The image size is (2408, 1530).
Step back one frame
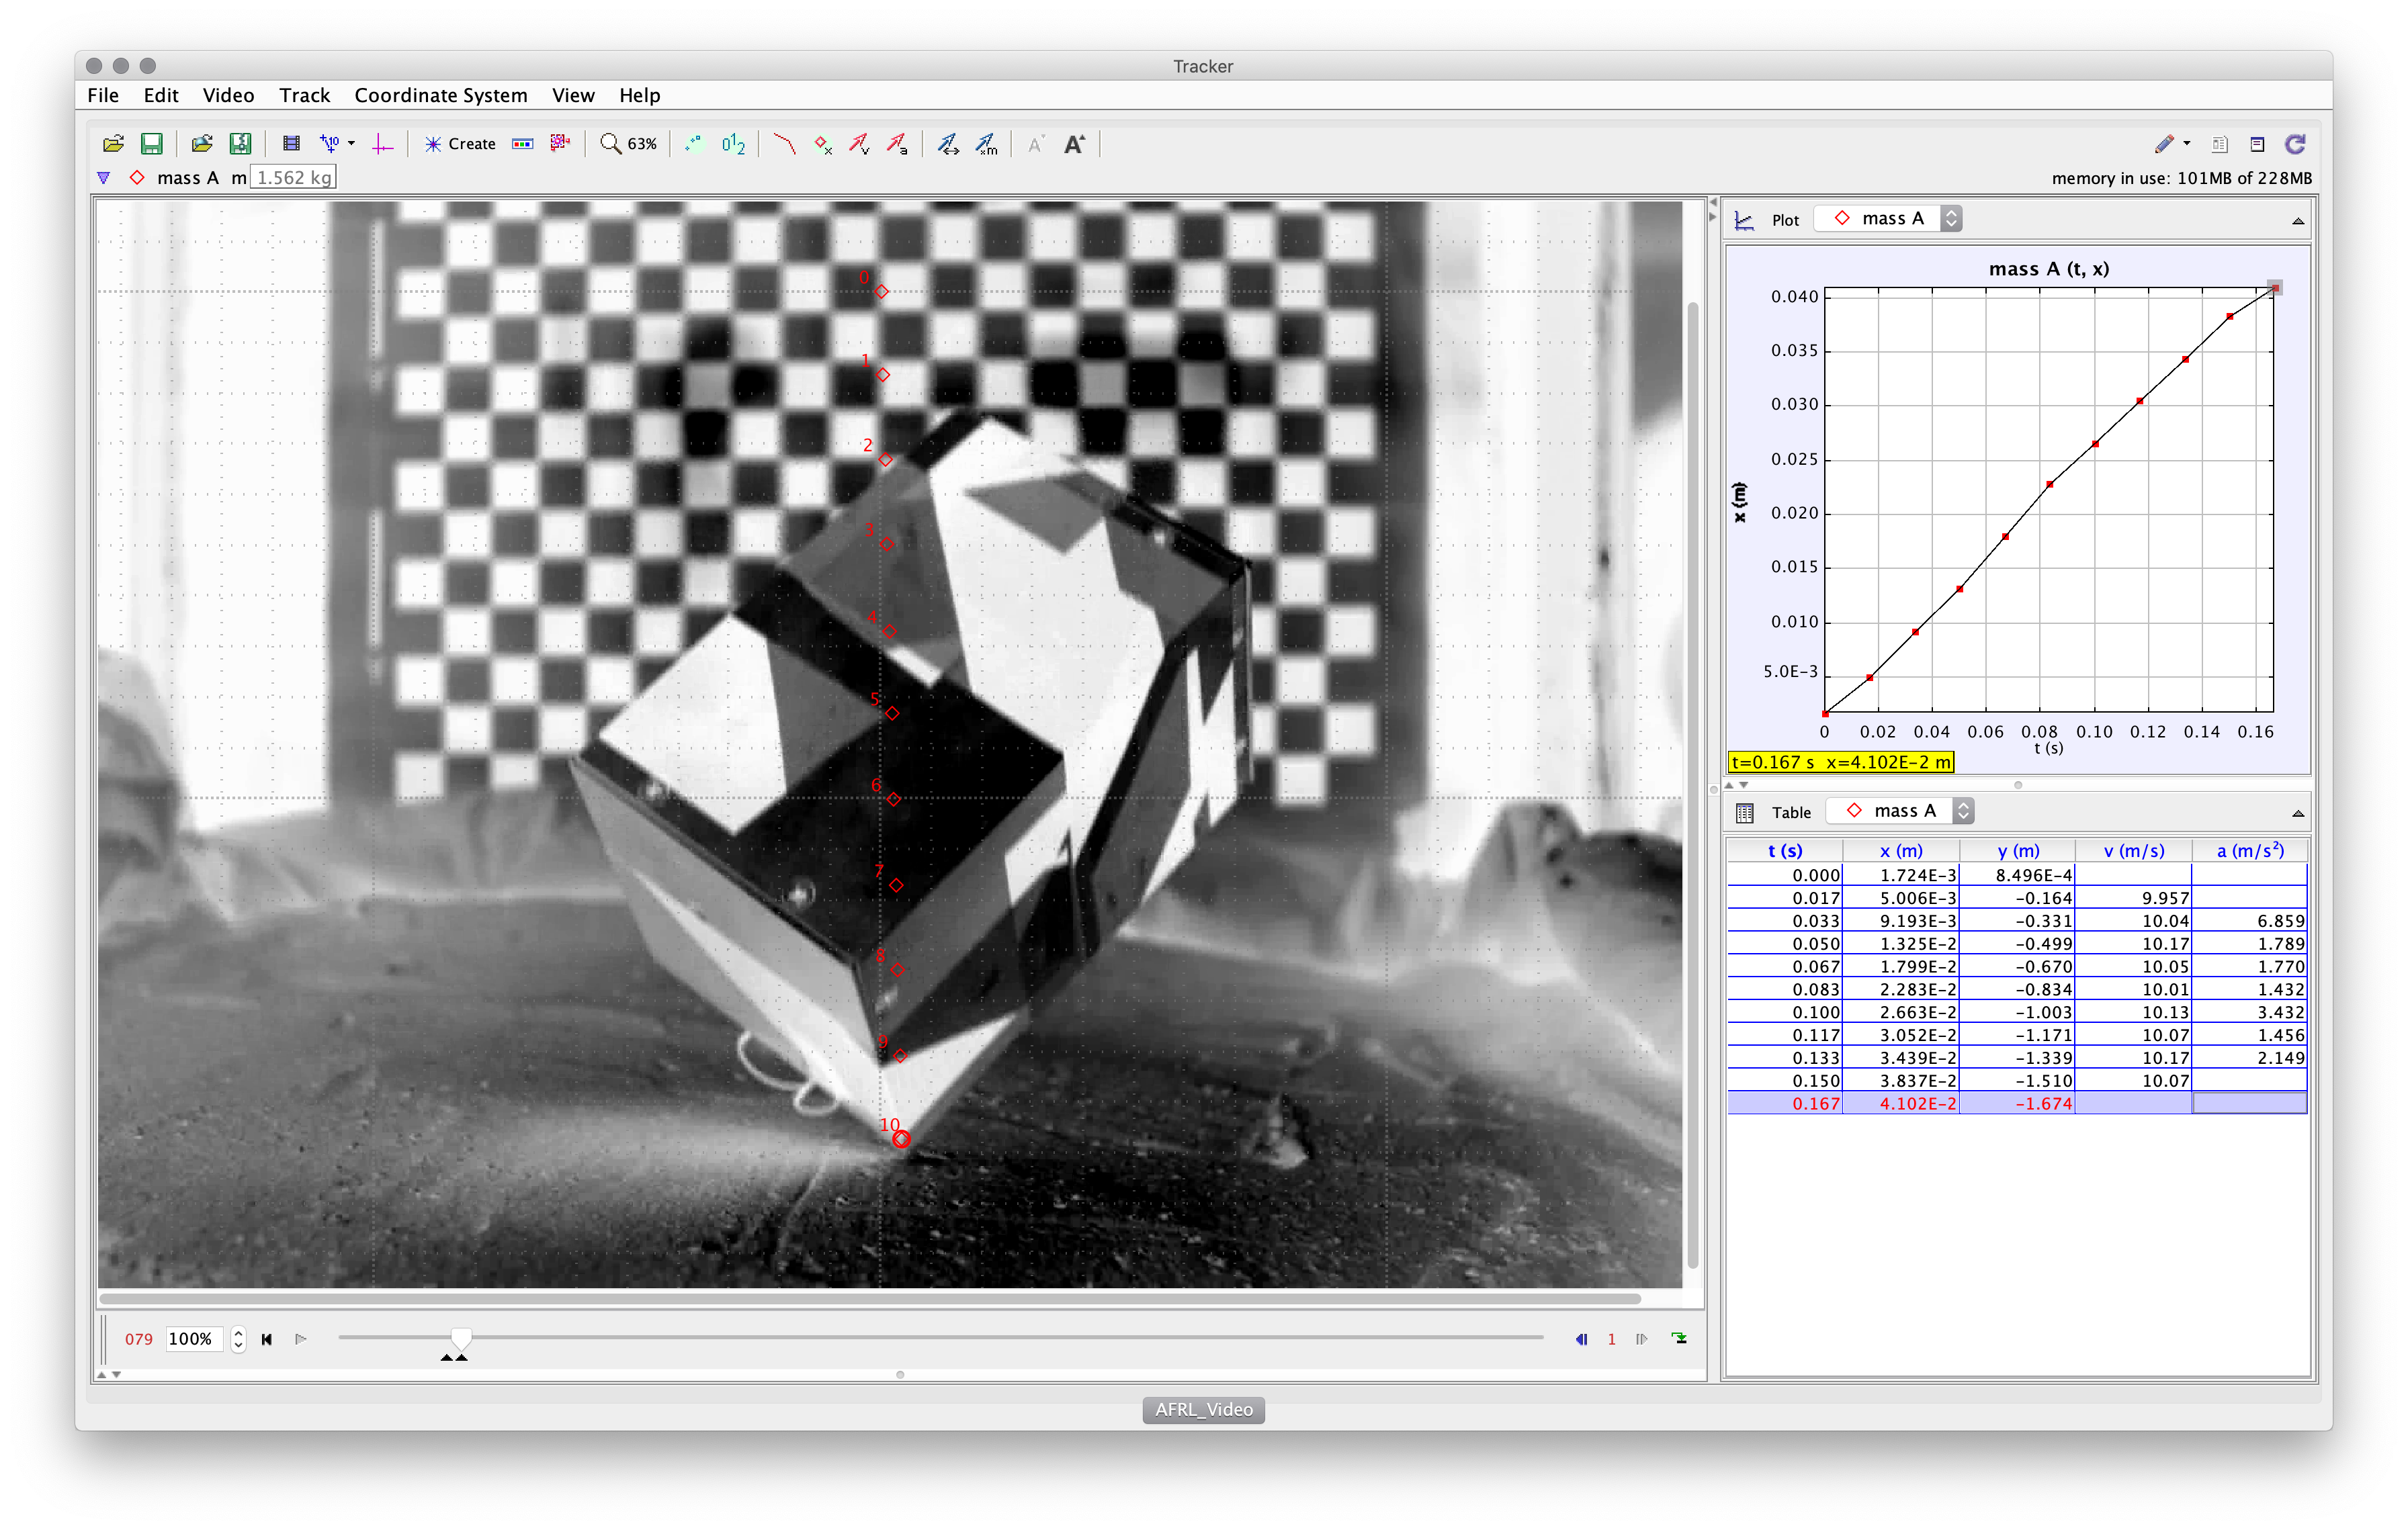[1581, 1339]
